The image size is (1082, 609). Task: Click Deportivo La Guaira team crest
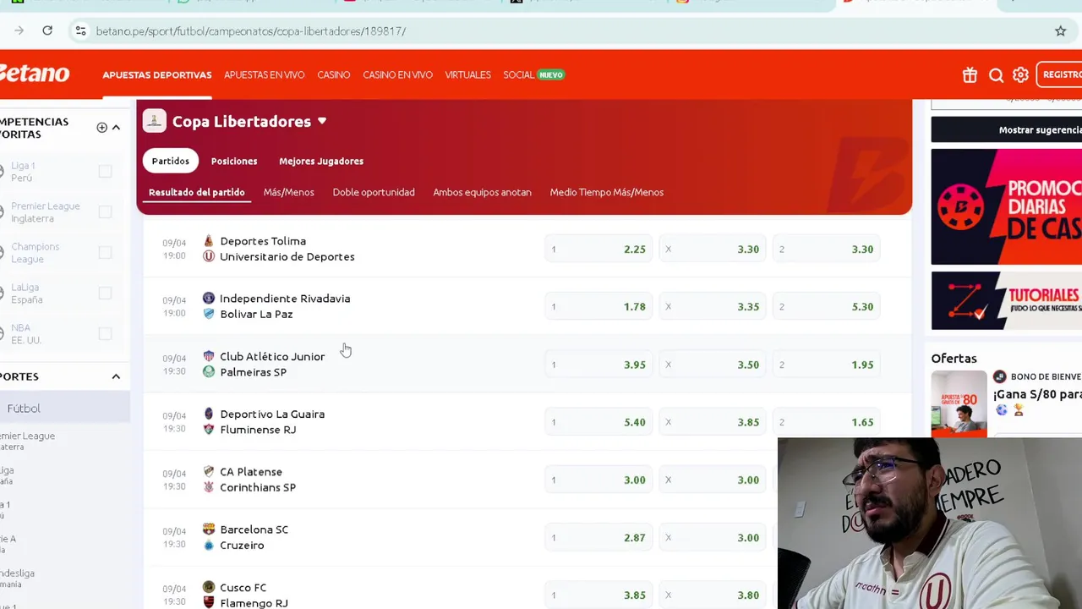(x=209, y=414)
